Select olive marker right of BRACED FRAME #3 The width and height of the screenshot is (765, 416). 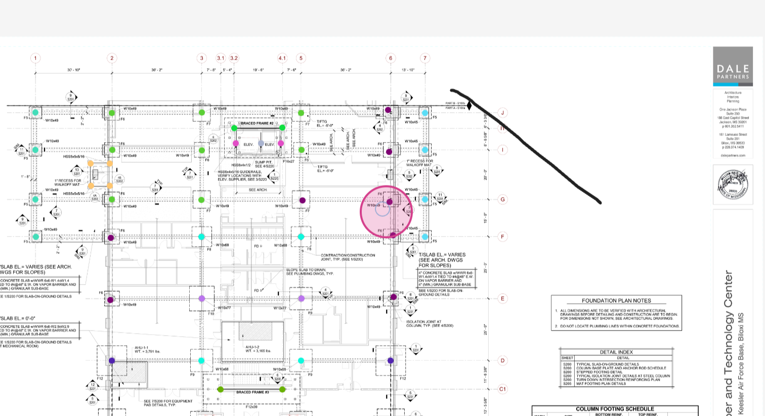coord(282,389)
